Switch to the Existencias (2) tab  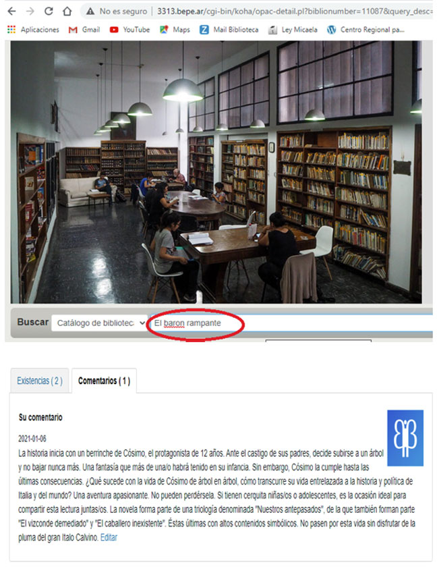click(40, 381)
